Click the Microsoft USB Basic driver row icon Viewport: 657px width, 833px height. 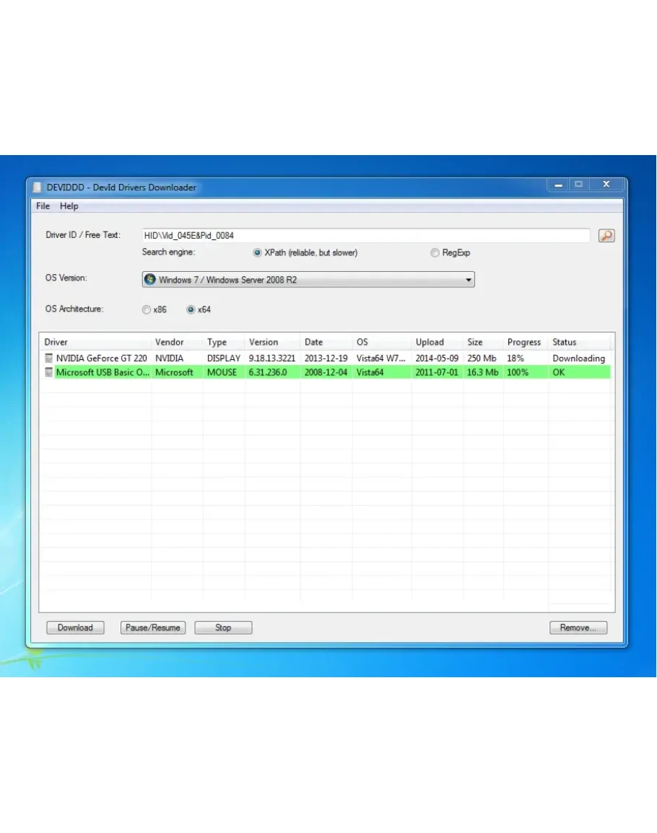pyautogui.click(x=49, y=373)
